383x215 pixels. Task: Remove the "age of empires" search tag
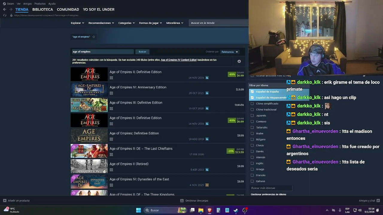pos(94,37)
